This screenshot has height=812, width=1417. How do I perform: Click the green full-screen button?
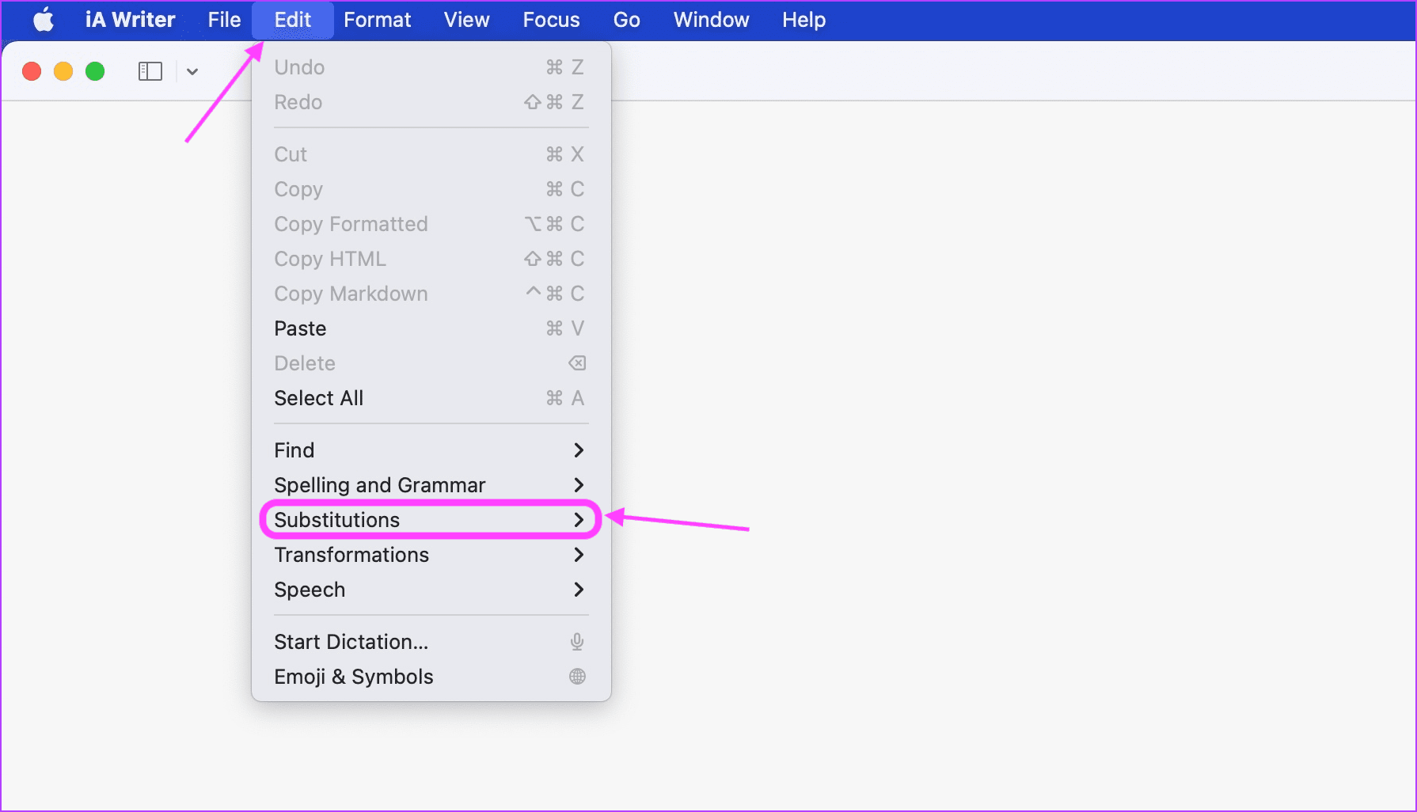(x=95, y=71)
